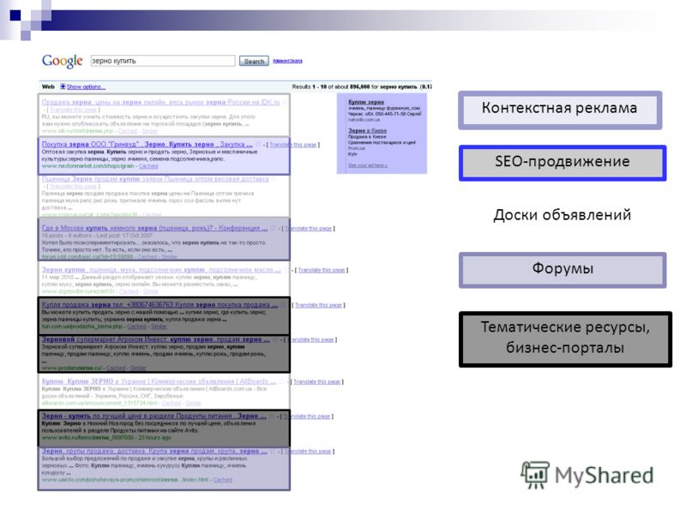Click the search field containing 'зерно купить'
Screen dimensions: 686x514
pyautogui.click(x=163, y=61)
